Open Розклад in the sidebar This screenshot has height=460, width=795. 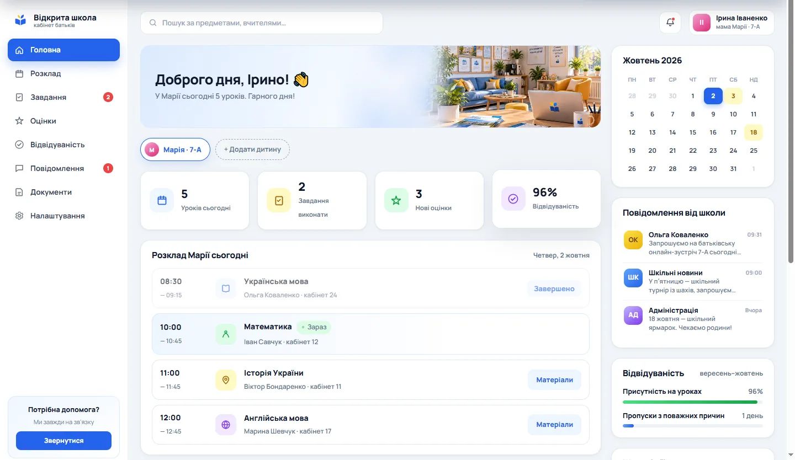63,73
